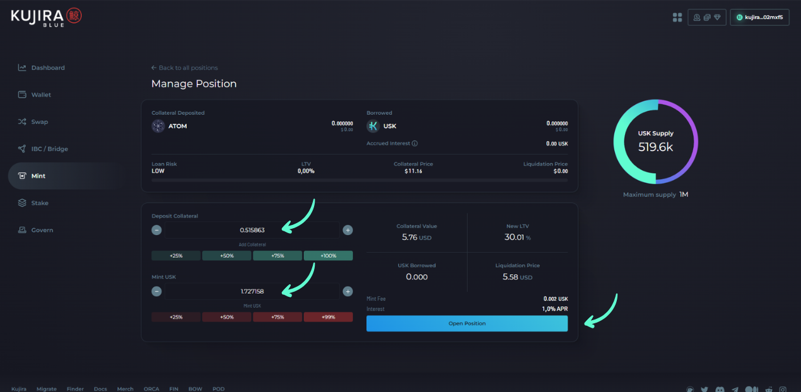Click the Accrued Interest info icon
The height and width of the screenshot is (392, 801).
pos(415,144)
